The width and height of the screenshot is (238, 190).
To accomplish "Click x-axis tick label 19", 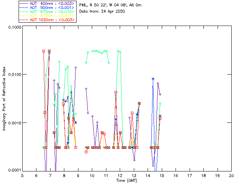I will coord(218,176).
